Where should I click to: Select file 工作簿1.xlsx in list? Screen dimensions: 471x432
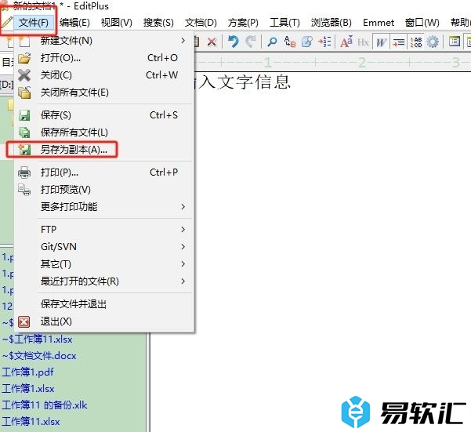(x=28, y=389)
